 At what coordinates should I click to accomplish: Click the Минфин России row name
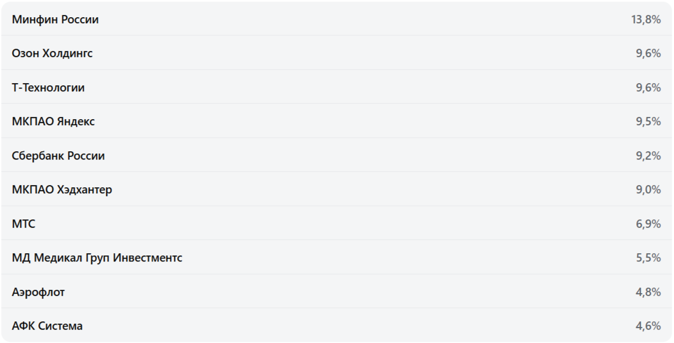[x=55, y=19]
